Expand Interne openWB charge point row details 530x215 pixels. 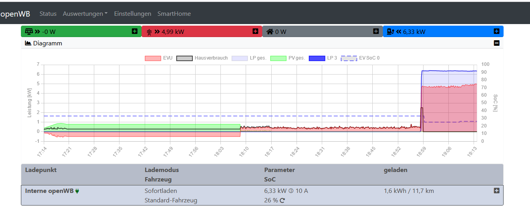[x=496, y=191]
